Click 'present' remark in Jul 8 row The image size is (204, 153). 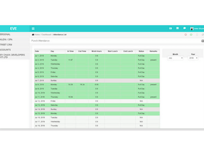pos(153,84)
